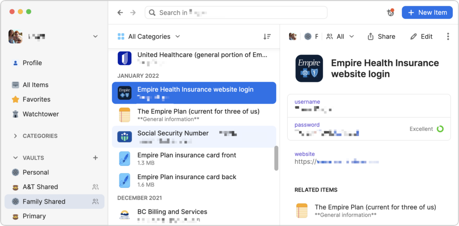Viewport: 459px width, 226px height.
Task: Collapse the Vaults section
Action: click(x=16, y=158)
